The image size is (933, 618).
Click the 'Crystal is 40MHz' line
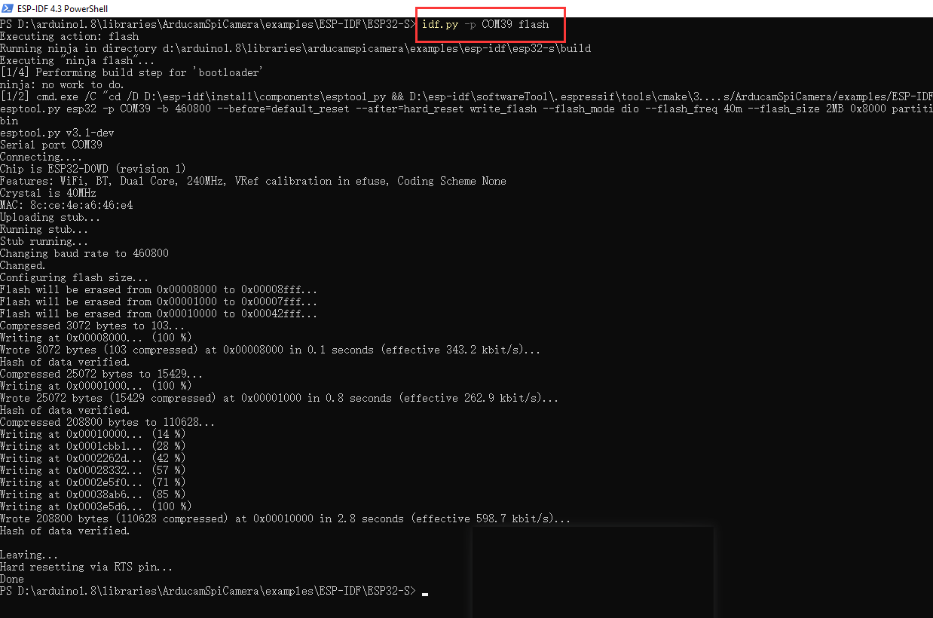click(x=48, y=193)
